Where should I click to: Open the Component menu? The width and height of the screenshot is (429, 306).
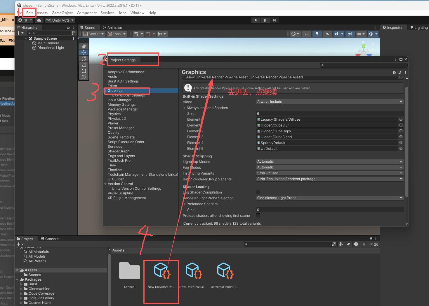87,13
